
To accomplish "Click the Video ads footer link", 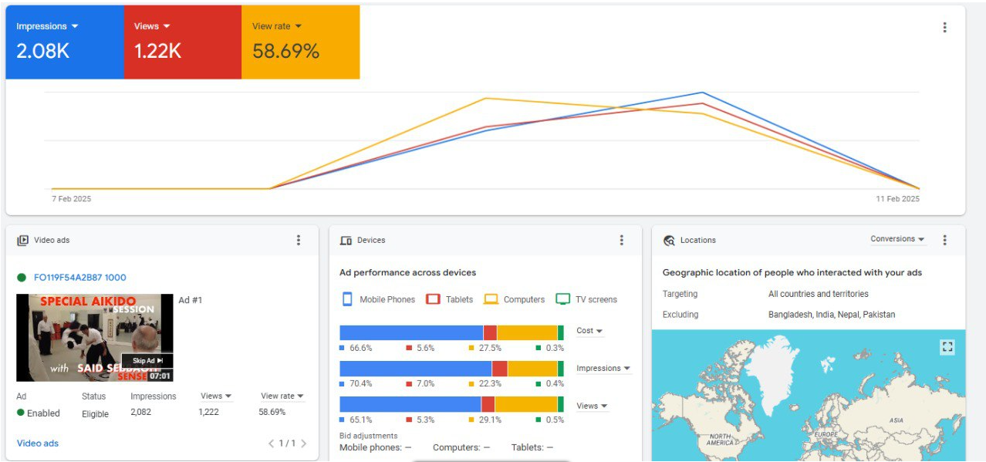I will (38, 443).
